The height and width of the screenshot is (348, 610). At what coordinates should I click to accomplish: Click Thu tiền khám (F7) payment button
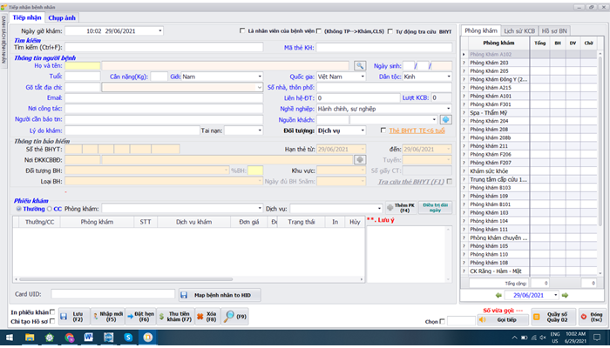pos(175,317)
